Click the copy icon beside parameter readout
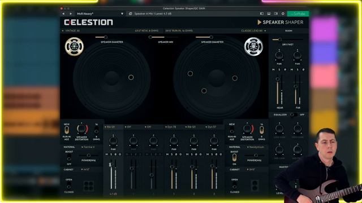This screenshot has height=203, width=362. point(131,14)
